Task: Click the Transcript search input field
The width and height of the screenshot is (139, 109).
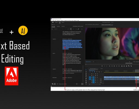Action: (x=58, y=29)
